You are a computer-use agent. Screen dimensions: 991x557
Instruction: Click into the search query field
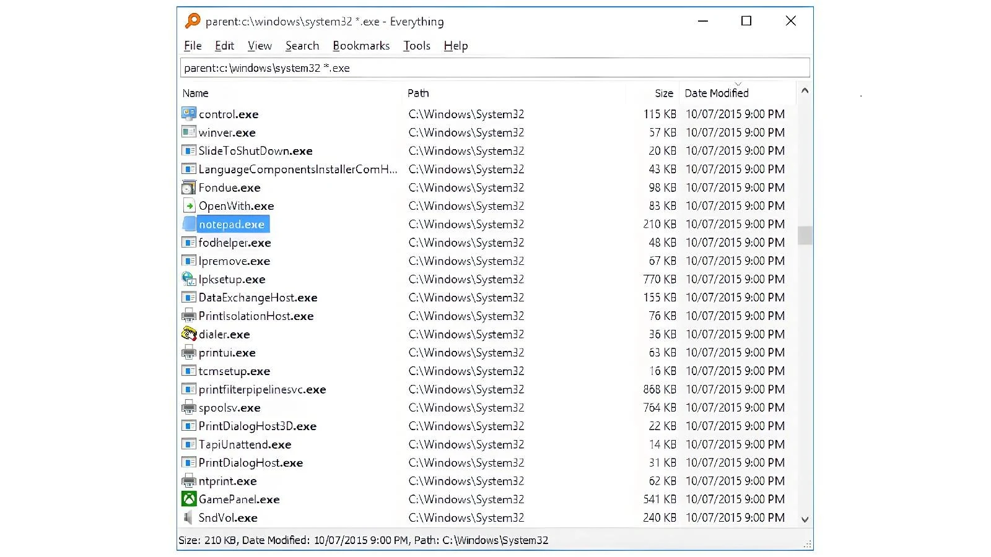[x=495, y=67]
